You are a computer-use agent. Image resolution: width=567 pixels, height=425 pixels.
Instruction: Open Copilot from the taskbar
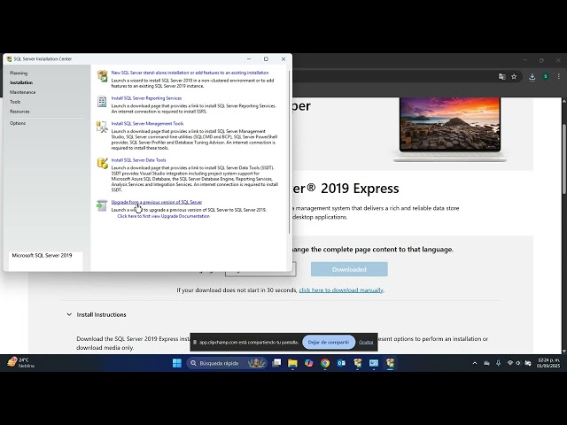pos(308,363)
